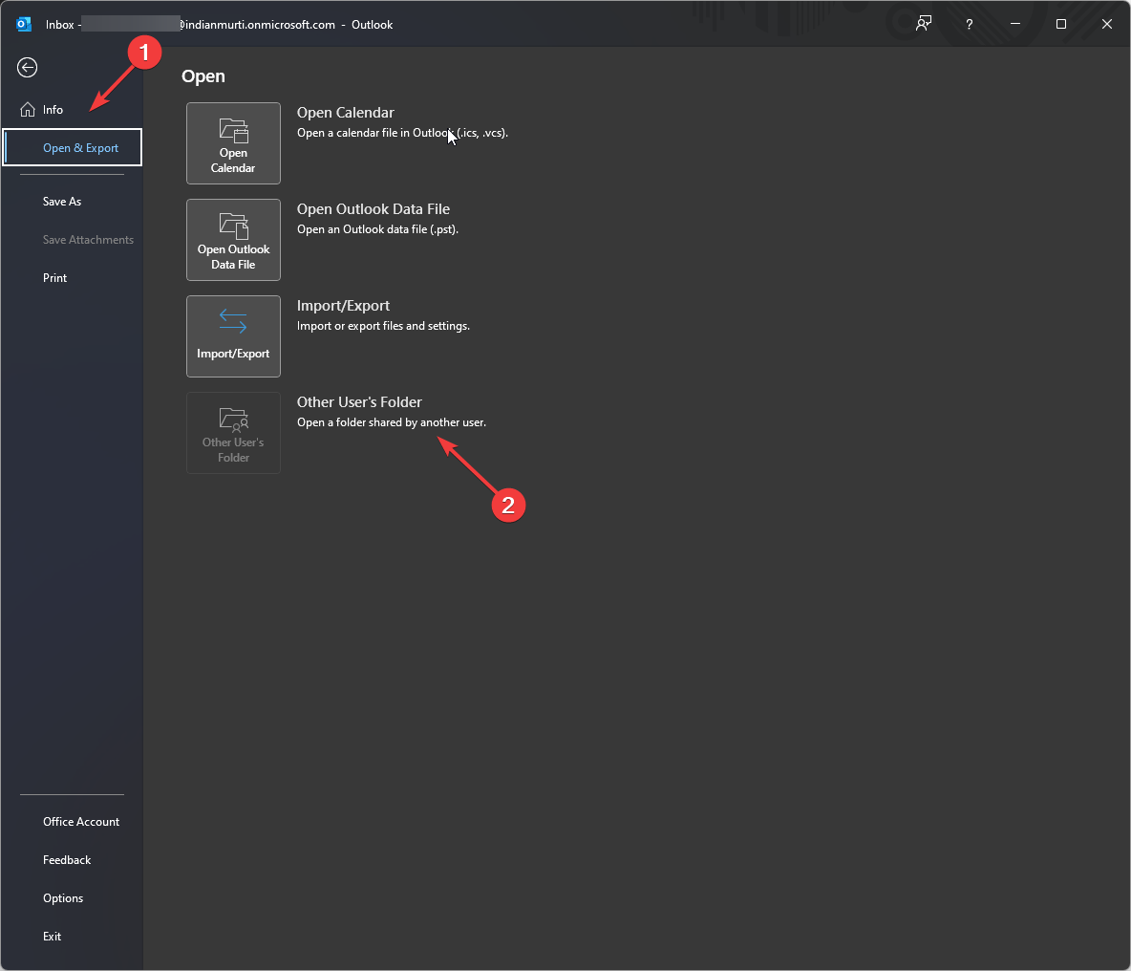The image size is (1131, 971).
Task: Open the Print page
Action: point(54,278)
